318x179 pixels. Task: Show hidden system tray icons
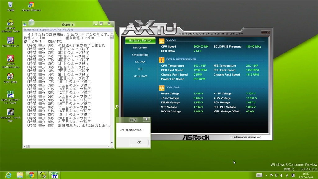point(266,175)
